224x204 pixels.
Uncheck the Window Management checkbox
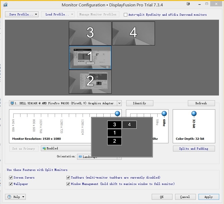68,184
